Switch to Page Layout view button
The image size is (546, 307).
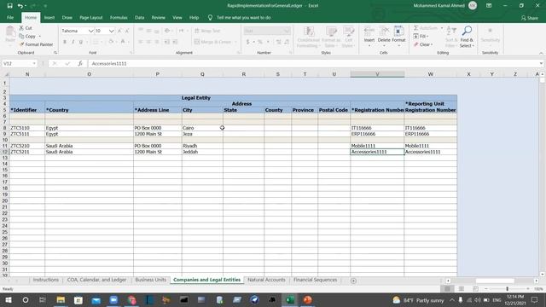(462, 289)
